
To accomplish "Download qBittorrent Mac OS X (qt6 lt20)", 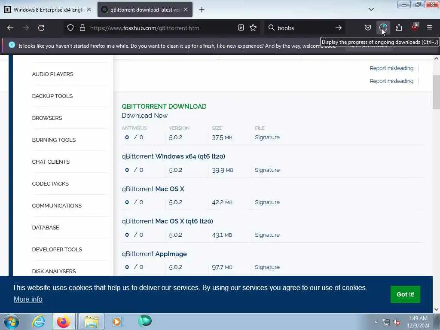I will [x=167, y=221].
